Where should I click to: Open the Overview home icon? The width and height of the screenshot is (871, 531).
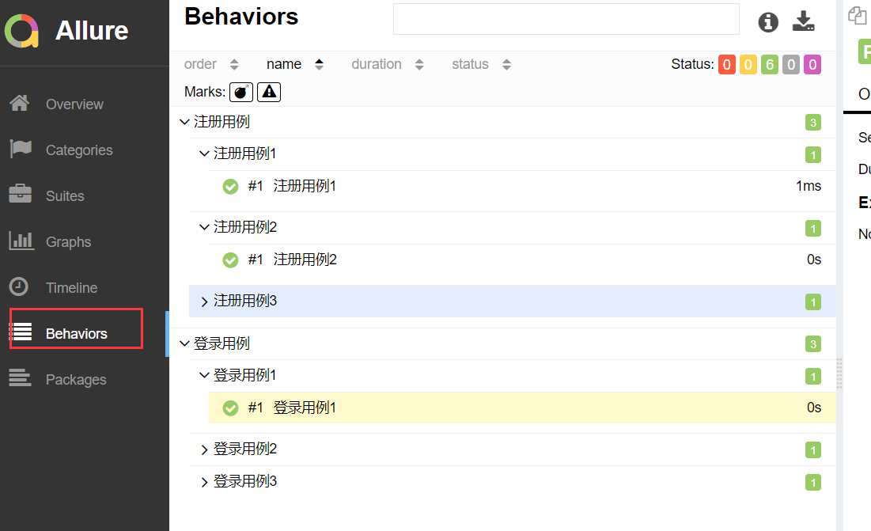click(20, 104)
